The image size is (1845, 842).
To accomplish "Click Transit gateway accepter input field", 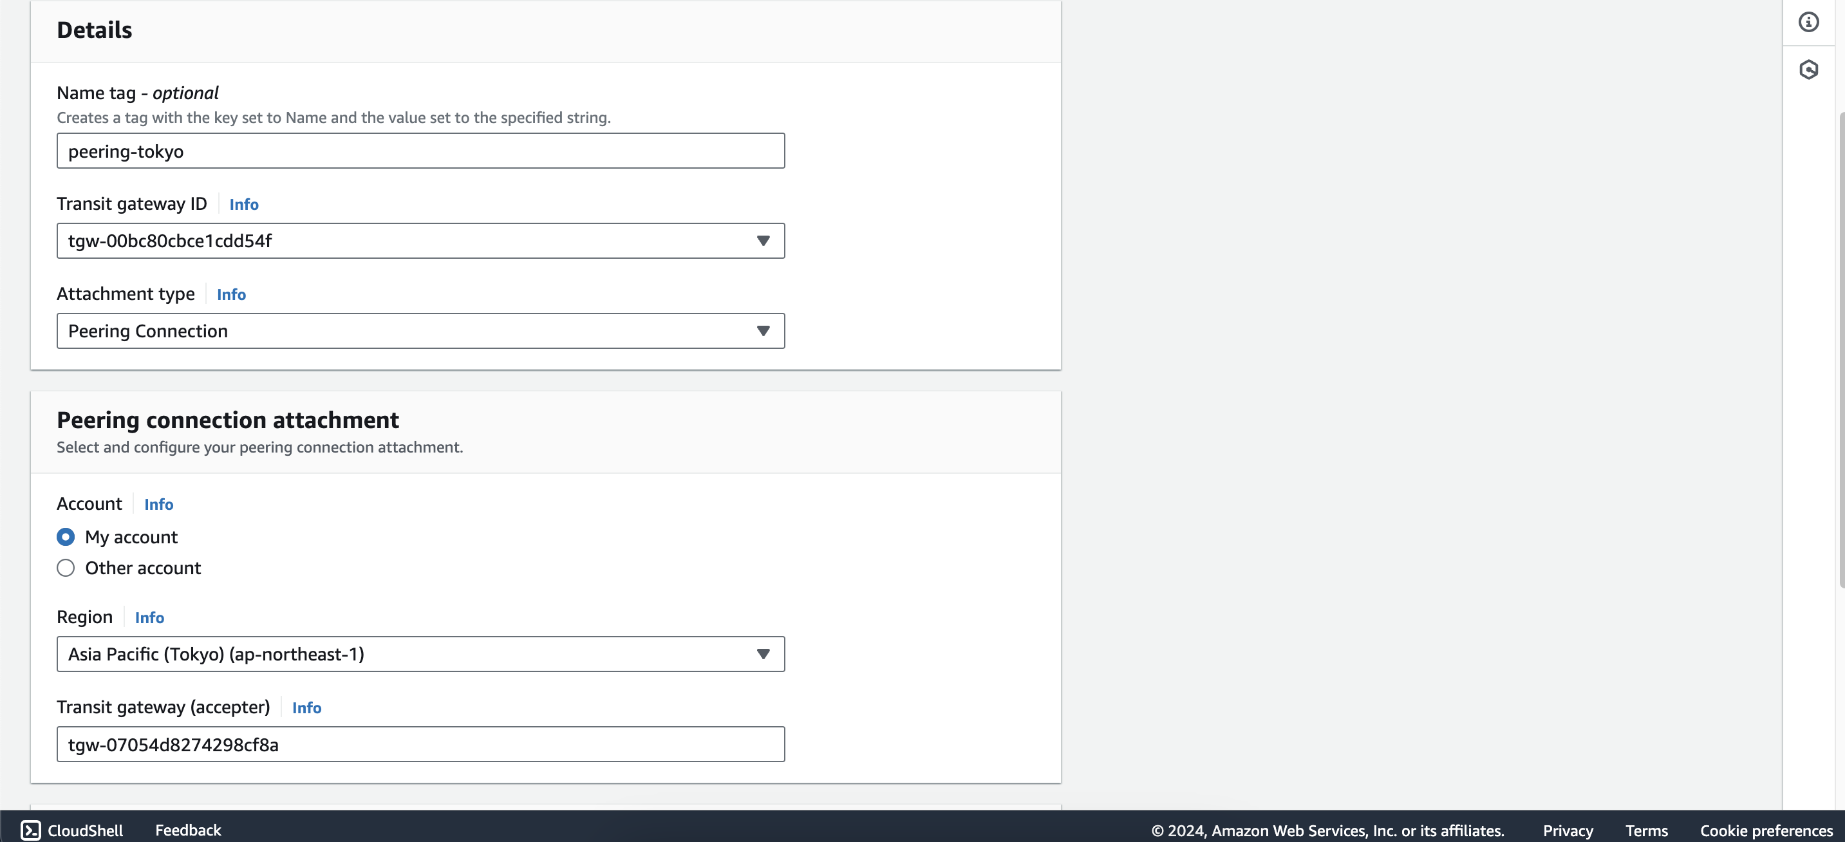I will click(421, 744).
